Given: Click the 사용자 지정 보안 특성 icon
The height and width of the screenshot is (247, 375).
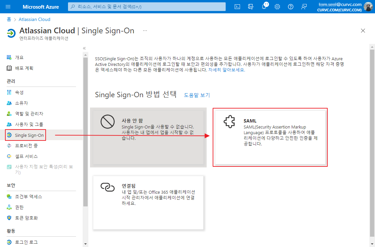Looking at the screenshot, I should click(x=9, y=167).
